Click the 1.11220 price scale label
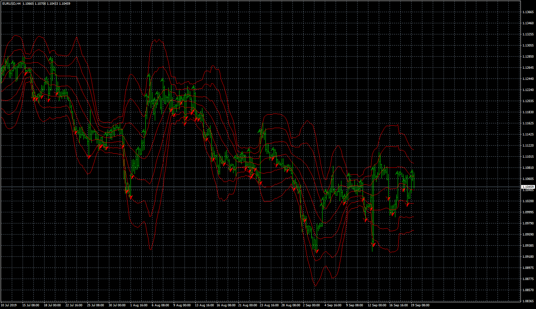The height and width of the screenshot is (309, 536). pyautogui.click(x=528, y=146)
